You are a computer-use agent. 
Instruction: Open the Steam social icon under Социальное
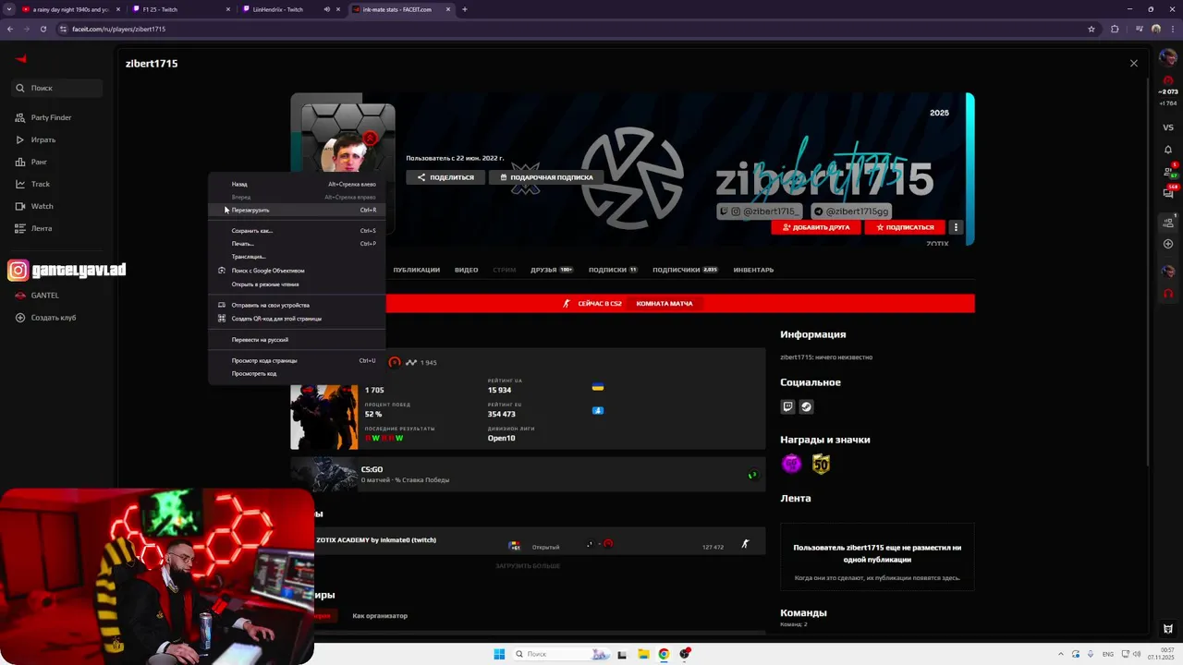click(x=807, y=406)
